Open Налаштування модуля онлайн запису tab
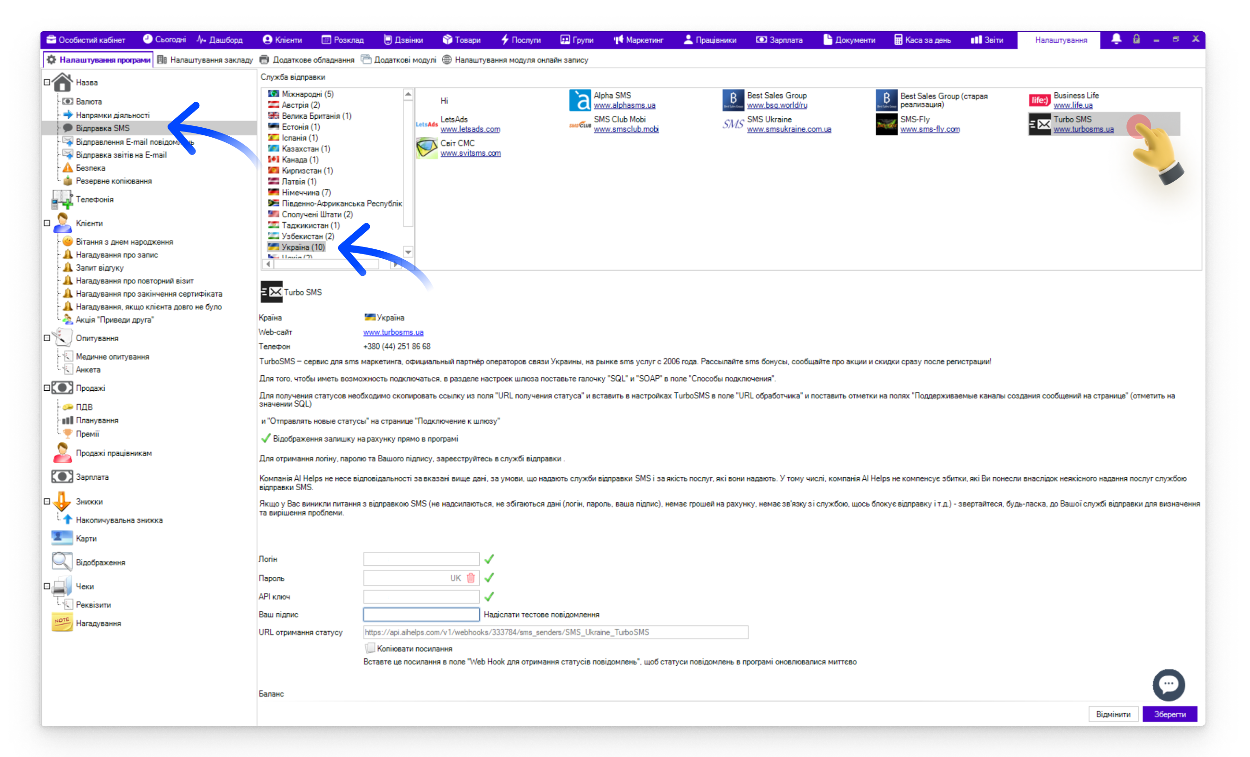Screen dimensions: 1250x757 [x=515, y=60]
